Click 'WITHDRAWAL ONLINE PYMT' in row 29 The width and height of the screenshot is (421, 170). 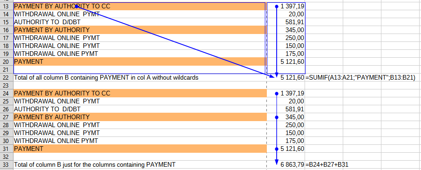(57, 133)
